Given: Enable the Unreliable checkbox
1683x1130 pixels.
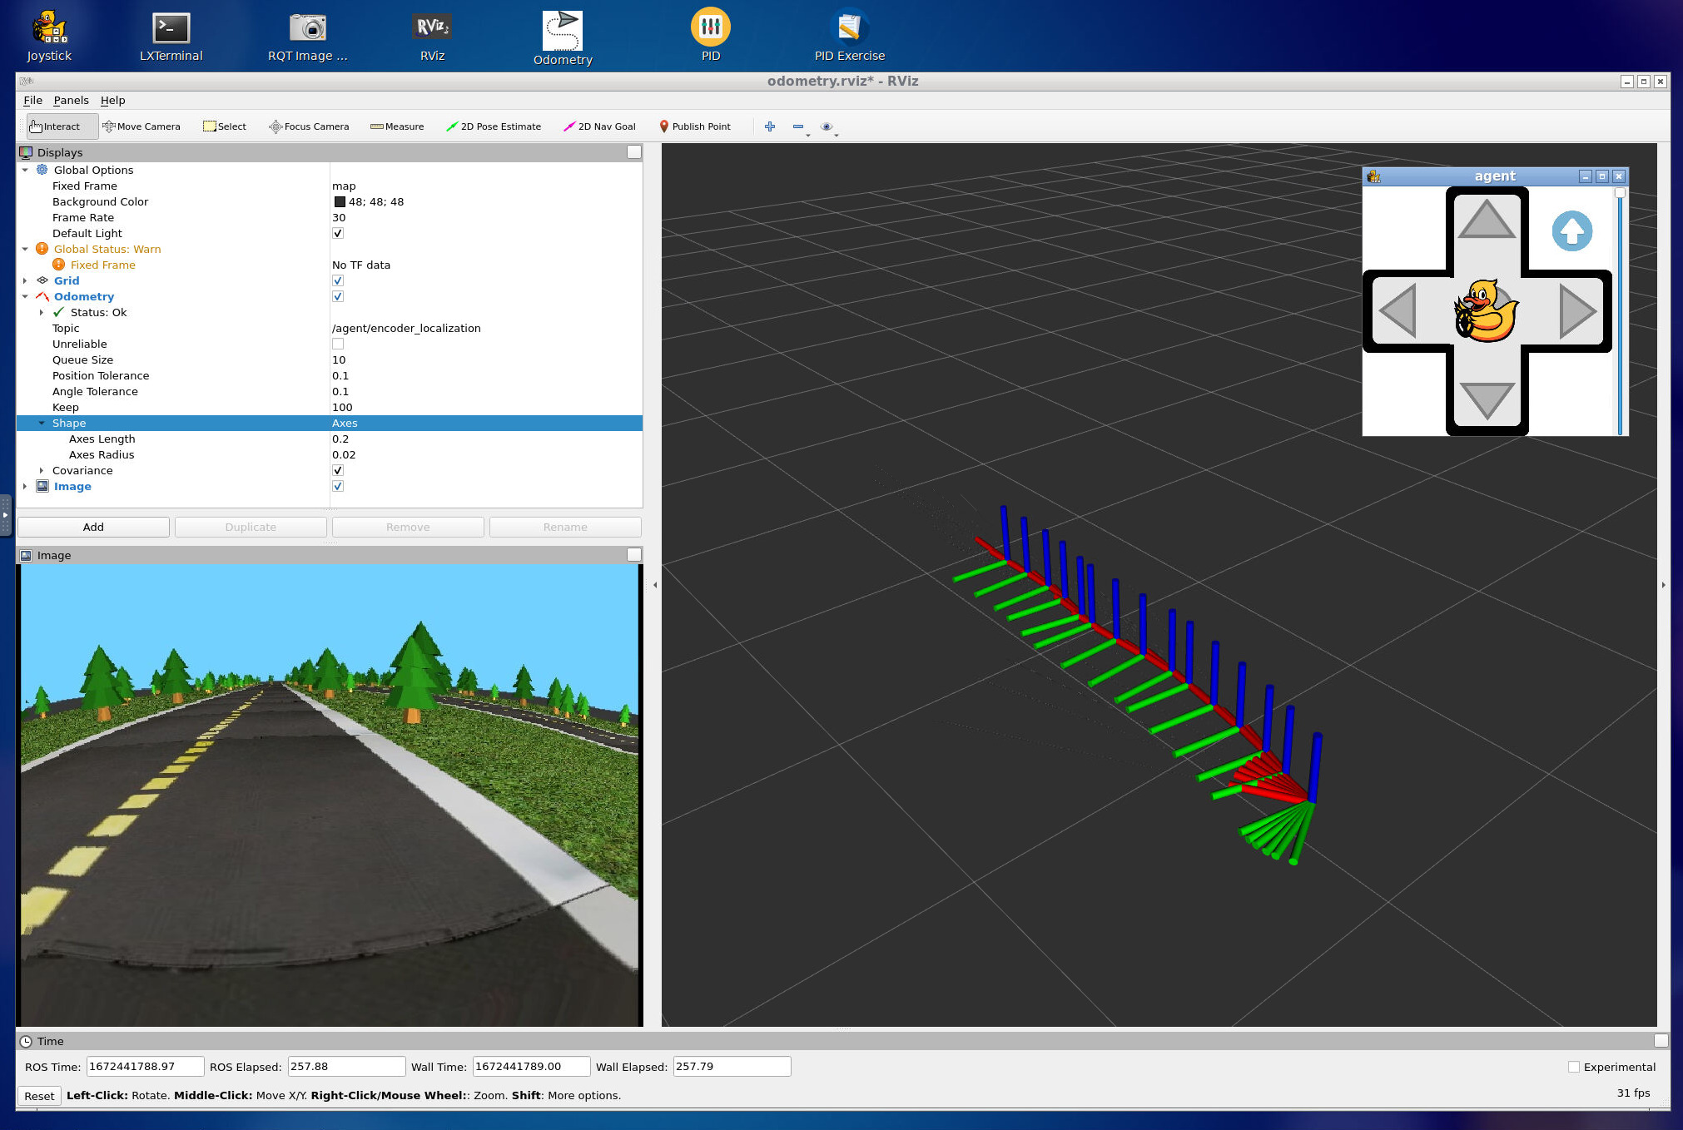Looking at the screenshot, I should pos(338,344).
